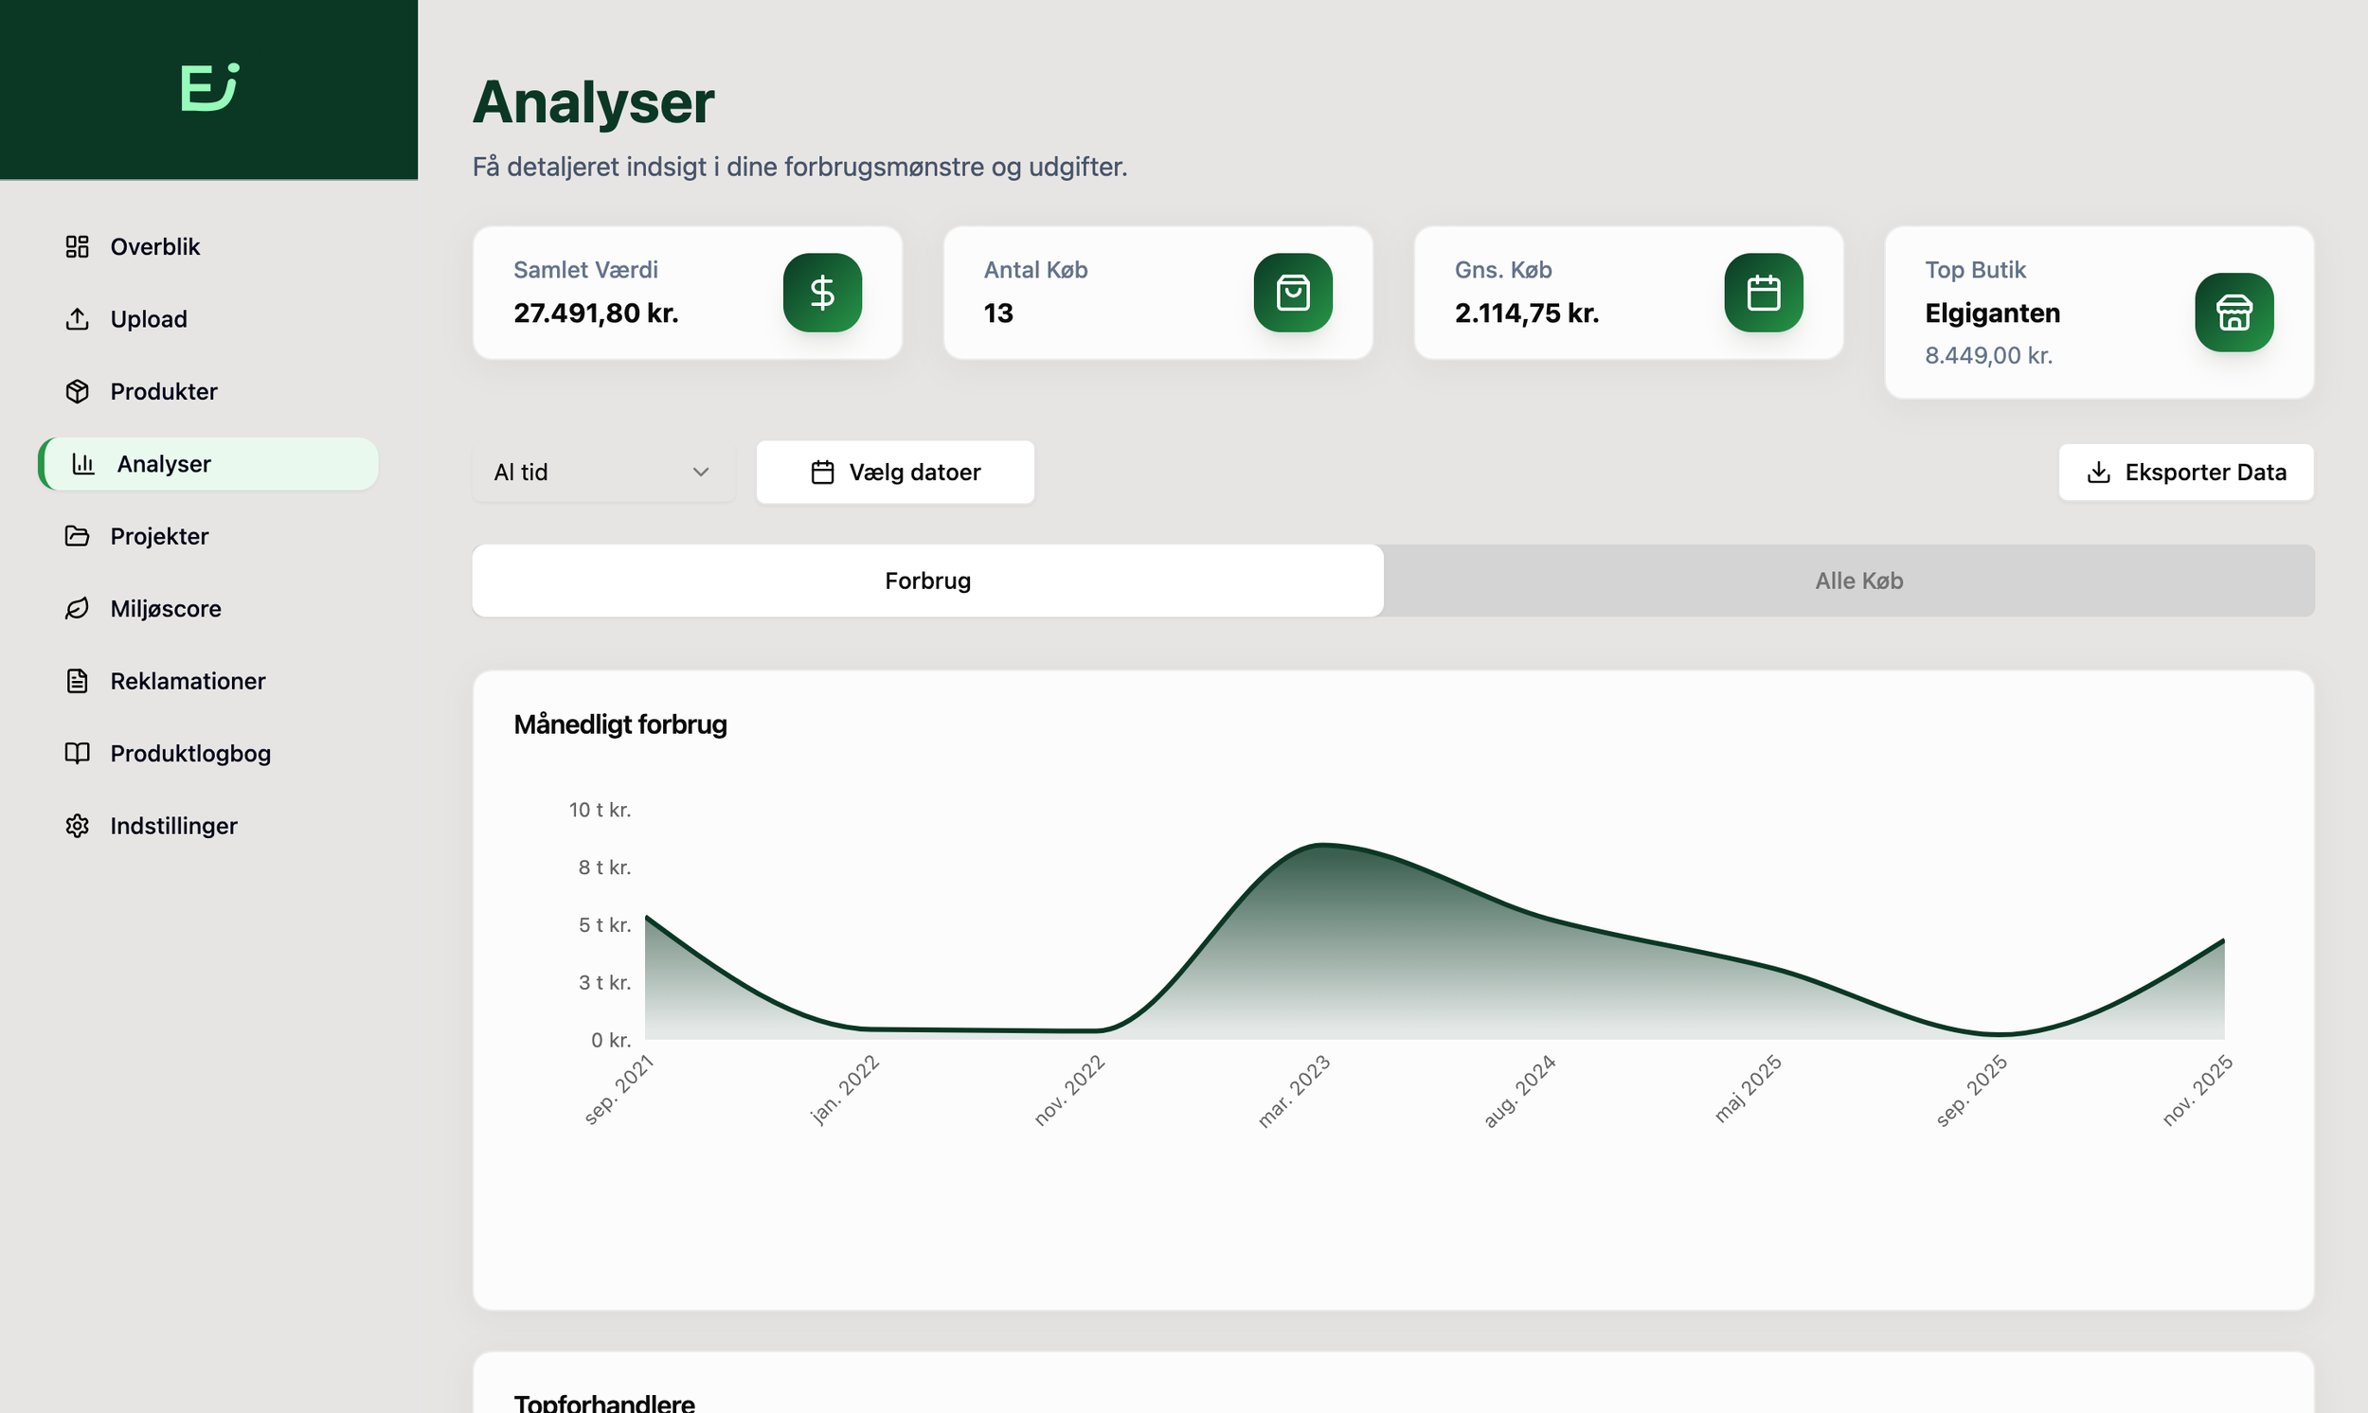Expand the chevron on Al tid selector
This screenshot has height=1413, width=2368.
701,473
